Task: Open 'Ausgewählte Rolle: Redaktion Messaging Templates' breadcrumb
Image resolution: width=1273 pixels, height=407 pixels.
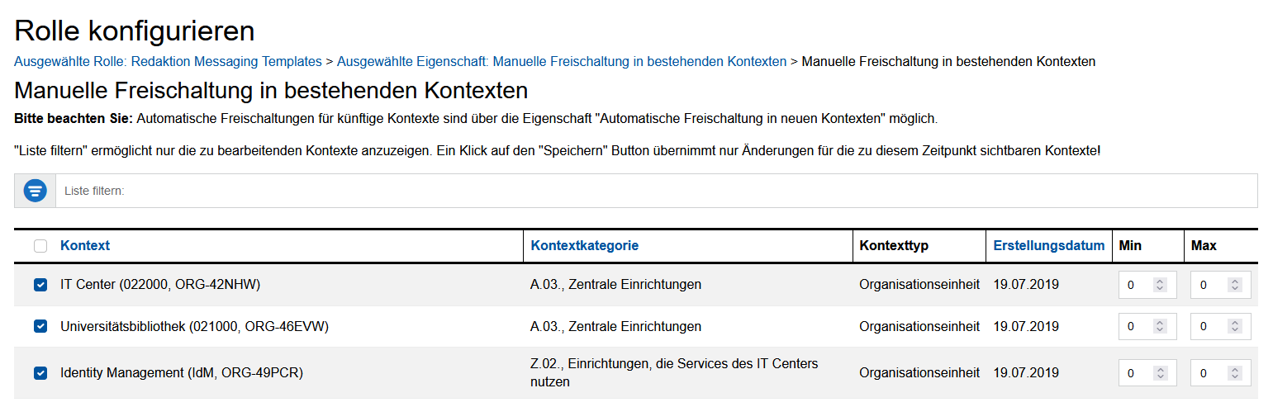Action: click(168, 61)
